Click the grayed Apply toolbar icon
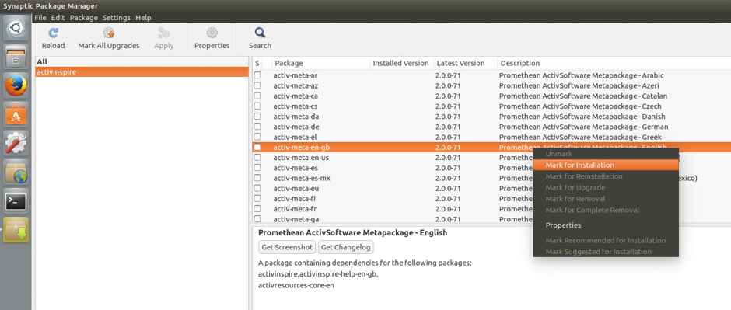 pyautogui.click(x=163, y=33)
